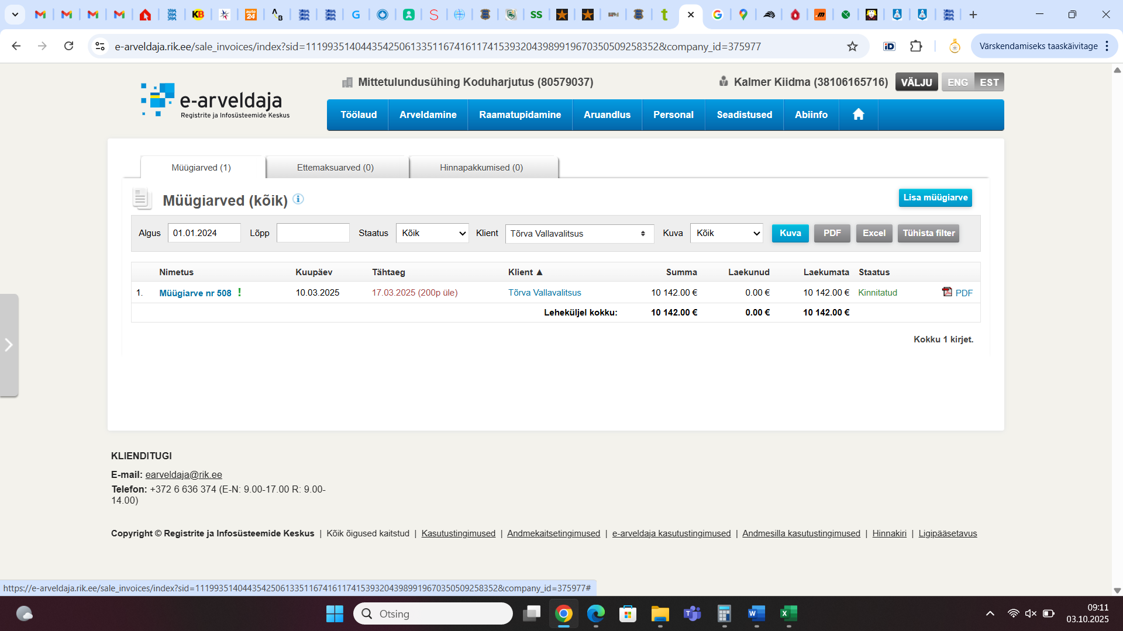This screenshot has height=631, width=1123.
Task: Switch to Ettemaksuarved (0) tab
Action: [x=335, y=168]
